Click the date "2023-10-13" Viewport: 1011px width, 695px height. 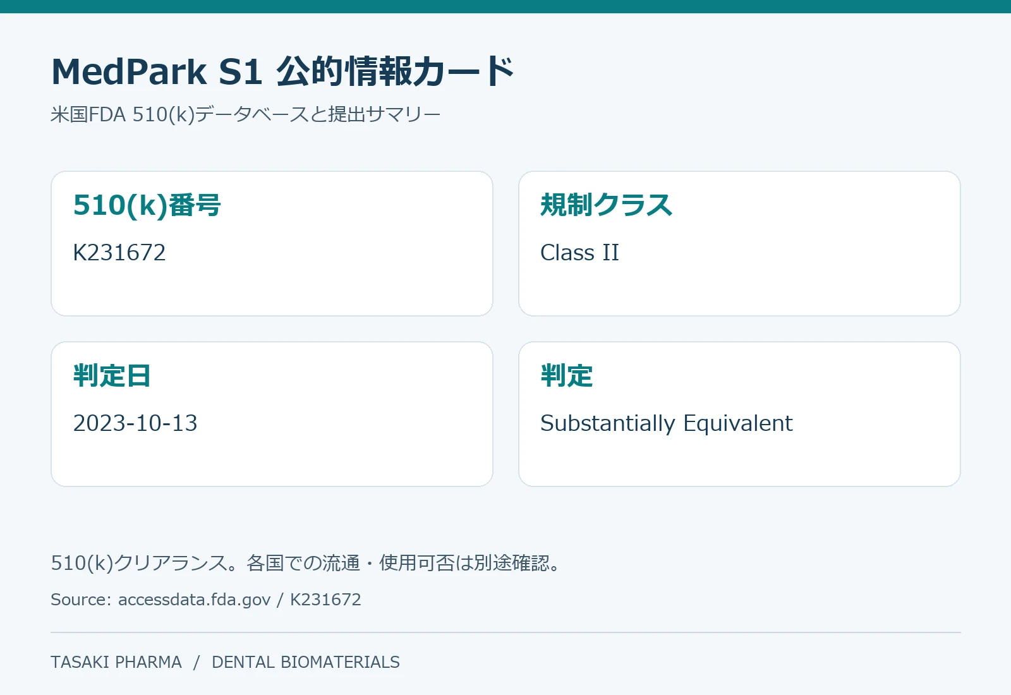point(135,423)
